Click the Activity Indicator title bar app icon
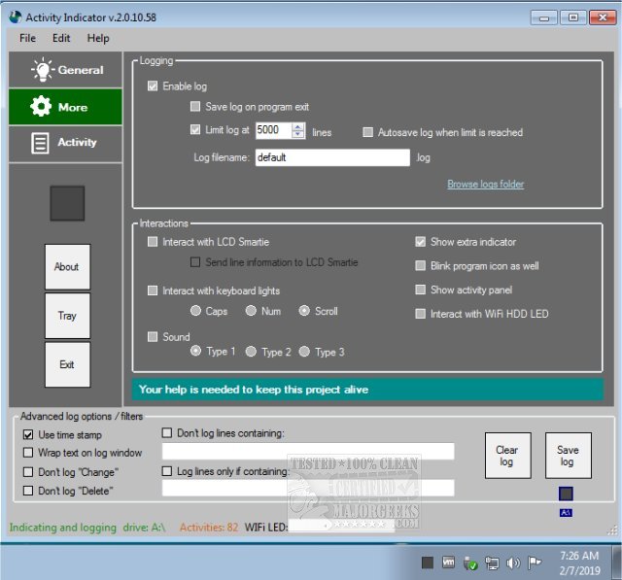Viewport: 622px width, 580px height. [16, 17]
